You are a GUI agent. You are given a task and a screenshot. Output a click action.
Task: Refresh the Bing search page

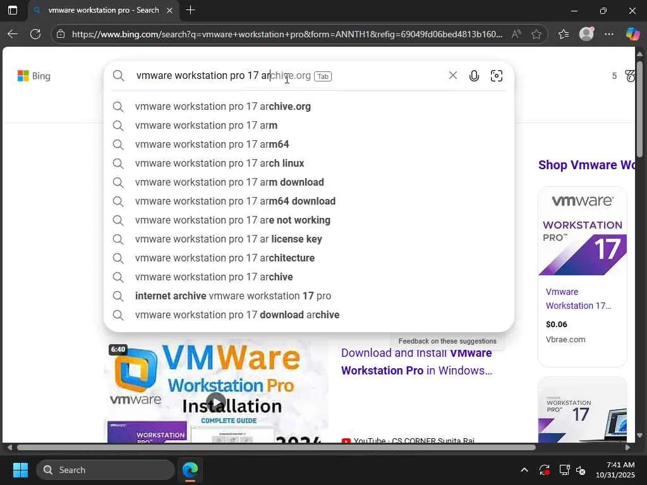(35, 34)
